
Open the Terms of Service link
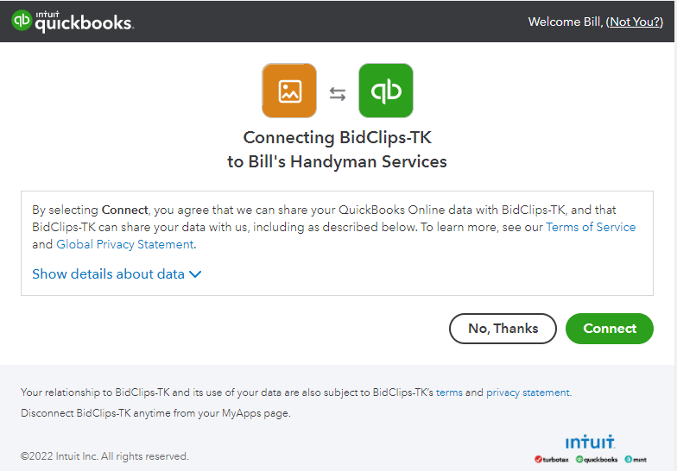pyautogui.click(x=591, y=227)
